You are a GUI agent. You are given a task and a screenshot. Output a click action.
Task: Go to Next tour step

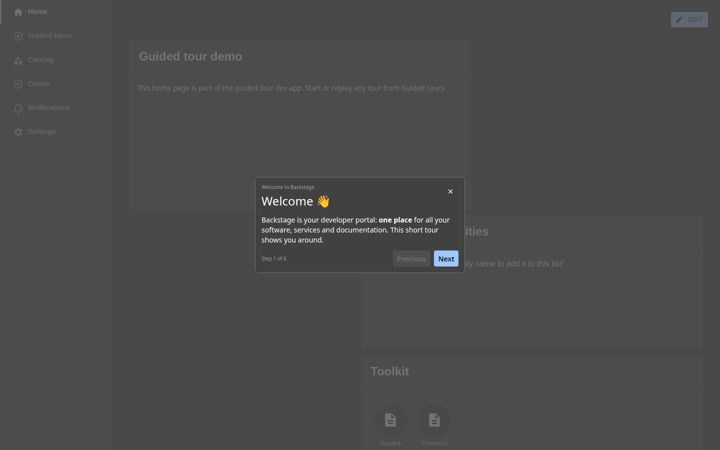coord(446,258)
